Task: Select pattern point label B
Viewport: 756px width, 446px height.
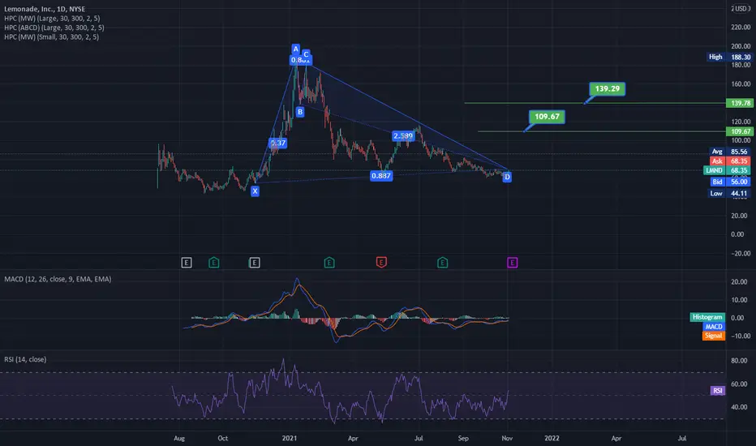Action: coord(300,112)
